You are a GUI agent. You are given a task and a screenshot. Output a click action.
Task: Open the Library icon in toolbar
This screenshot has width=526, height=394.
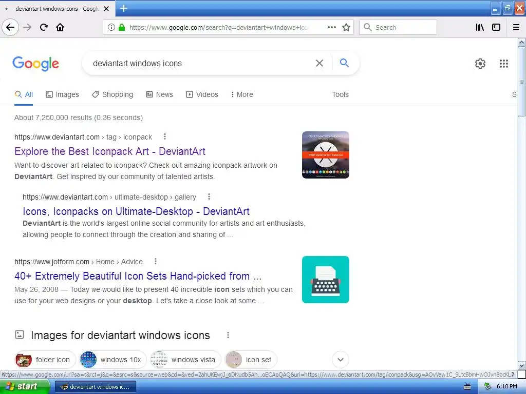[x=480, y=28]
